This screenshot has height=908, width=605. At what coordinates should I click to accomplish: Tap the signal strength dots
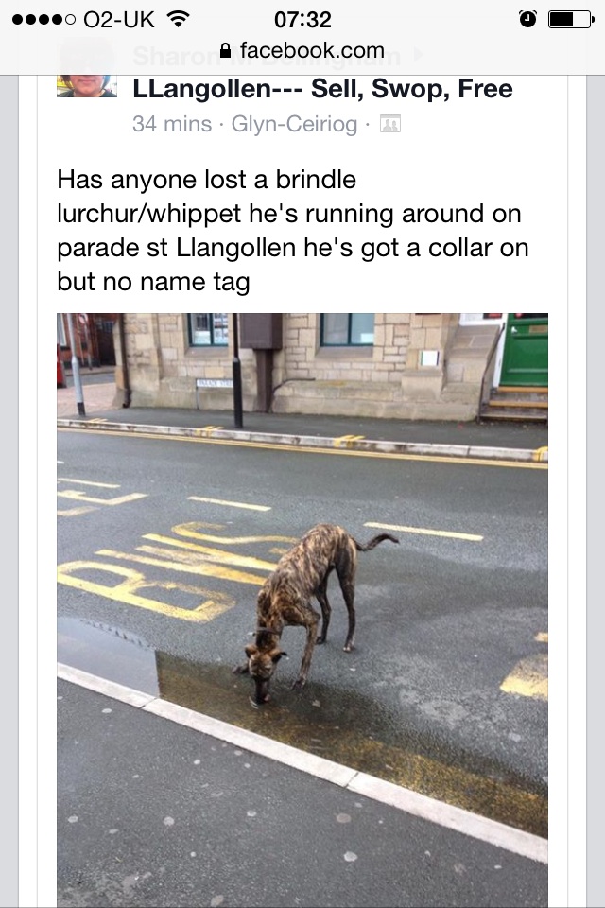(x=43, y=20)
